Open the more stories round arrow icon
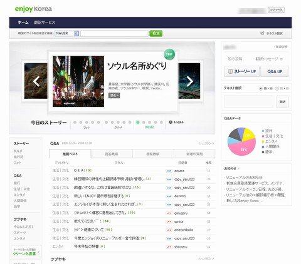This screenshot has height=264, width=301. tap(171, 122)
